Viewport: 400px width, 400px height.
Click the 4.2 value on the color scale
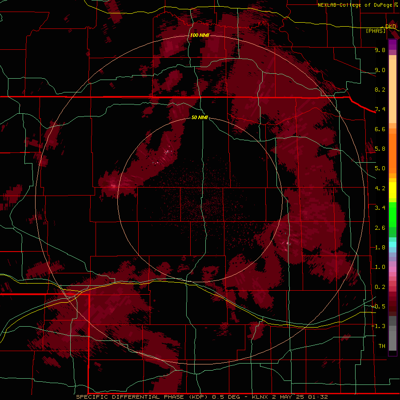click(x=380, y=188)
